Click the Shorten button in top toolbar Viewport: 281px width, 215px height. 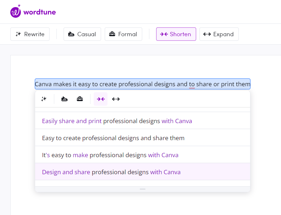176,34
